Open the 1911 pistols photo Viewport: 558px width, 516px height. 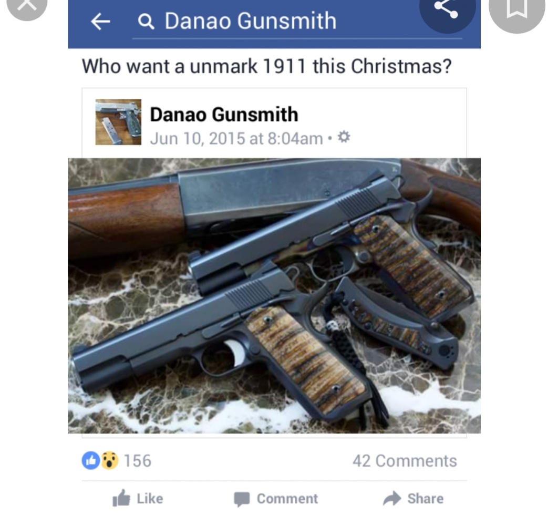(274, 296)
